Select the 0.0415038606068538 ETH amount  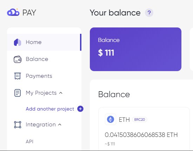[141, 135]
